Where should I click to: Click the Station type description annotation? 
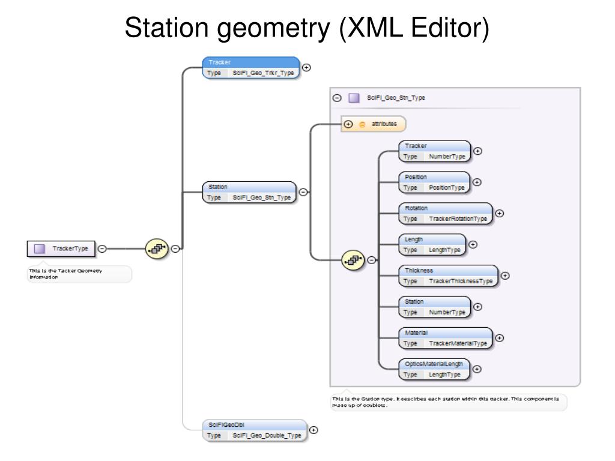click(x=448, y=402)
